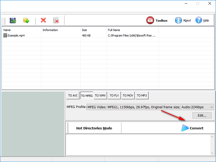216x162 pixels.
Task: Click the red X remove file icon
Action: [43, 20]
